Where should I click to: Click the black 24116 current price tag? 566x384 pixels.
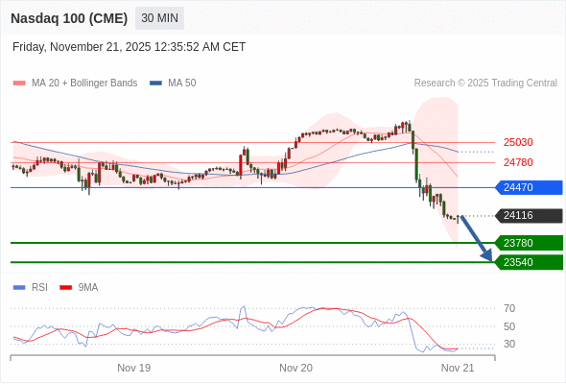point(529,216)
